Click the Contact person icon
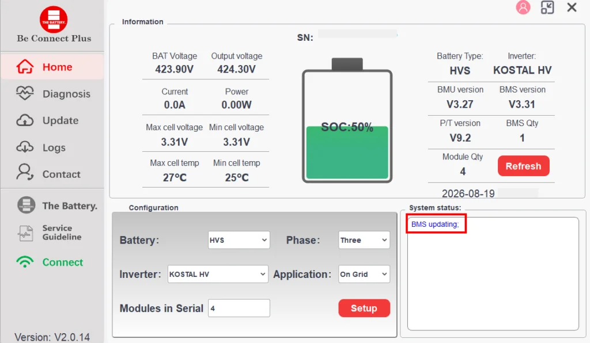The height and width of the screenshot is (343, 590). point(25,173)
